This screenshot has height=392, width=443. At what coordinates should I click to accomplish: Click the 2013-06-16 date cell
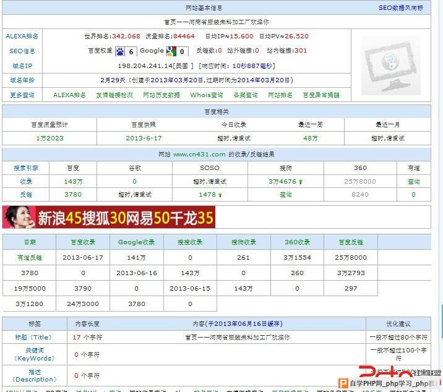tap(137, 273)
